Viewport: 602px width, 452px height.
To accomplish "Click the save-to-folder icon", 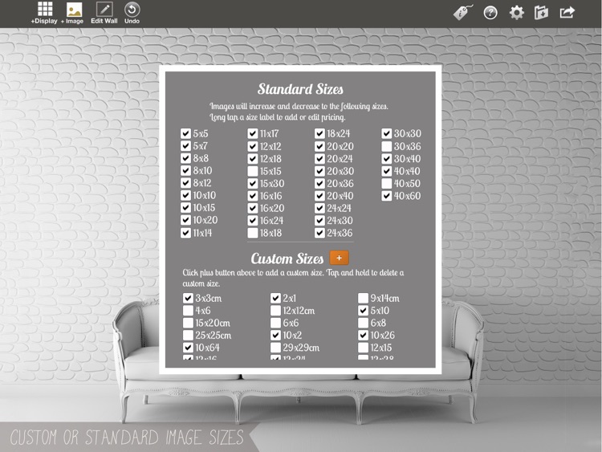I will (x=541, y=13).
